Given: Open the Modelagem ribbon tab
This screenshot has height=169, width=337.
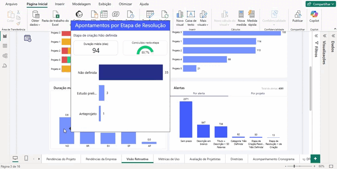Looking at the screenshot, I should [81, 4].
